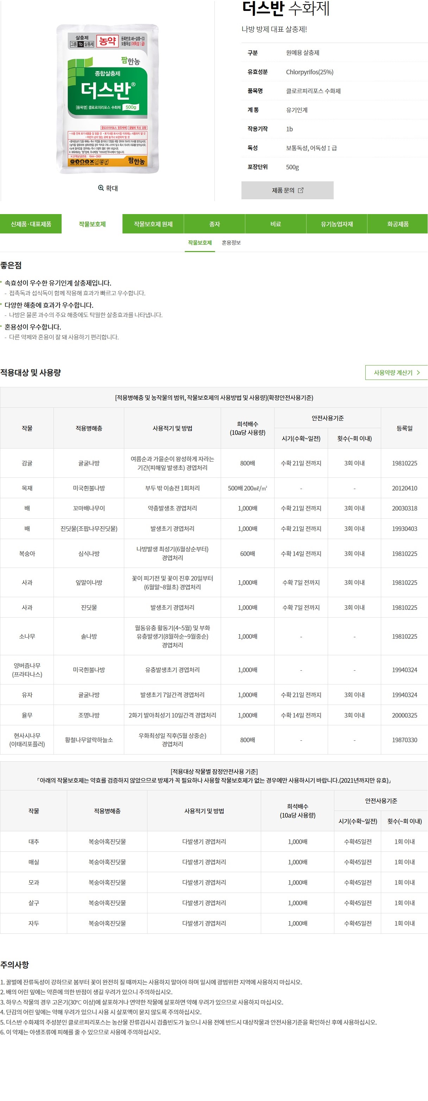
Task: Select the 작물보호제 main category tab
Action: tap(92, 224)
